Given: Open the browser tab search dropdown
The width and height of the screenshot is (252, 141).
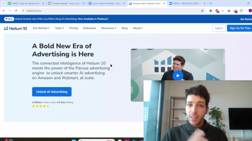Looking at the screenshot, I should [x=4, y=4].
